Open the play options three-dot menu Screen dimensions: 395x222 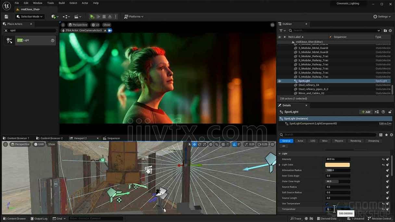coord(116,17)
